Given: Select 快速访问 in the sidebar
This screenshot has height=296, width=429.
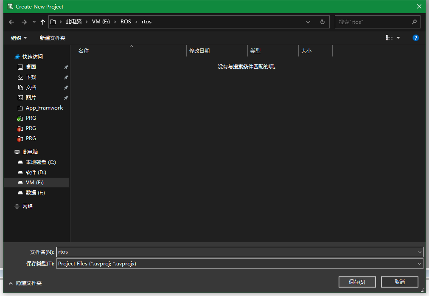Looking at the screenshot, I should (x=33, y=56).
